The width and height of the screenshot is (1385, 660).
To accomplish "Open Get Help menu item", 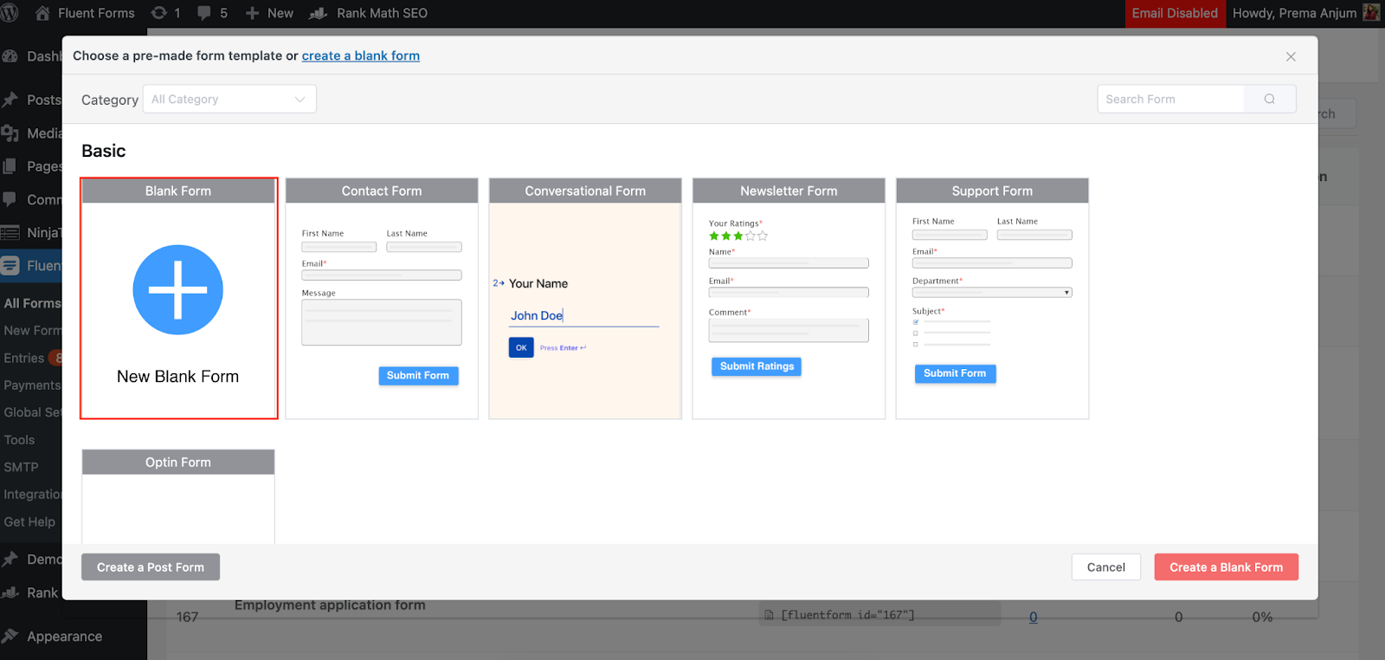I will click(x=29, y=521).
